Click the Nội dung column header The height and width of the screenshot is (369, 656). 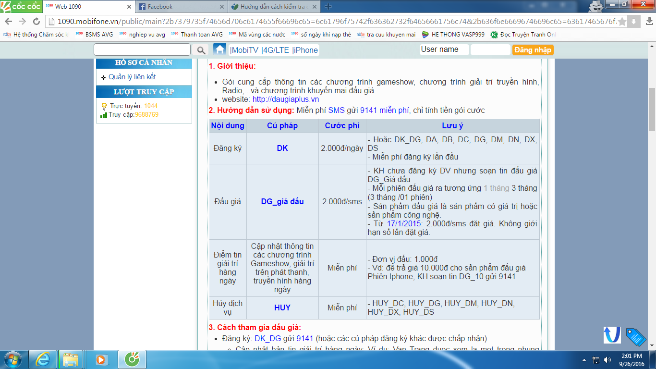pyautogui.click(x=228, y=126)
